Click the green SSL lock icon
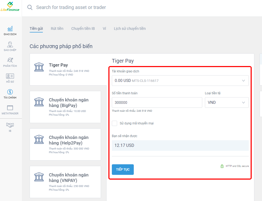Image resolution: width=262 pixels, height=201 pixels. [222, 166]
